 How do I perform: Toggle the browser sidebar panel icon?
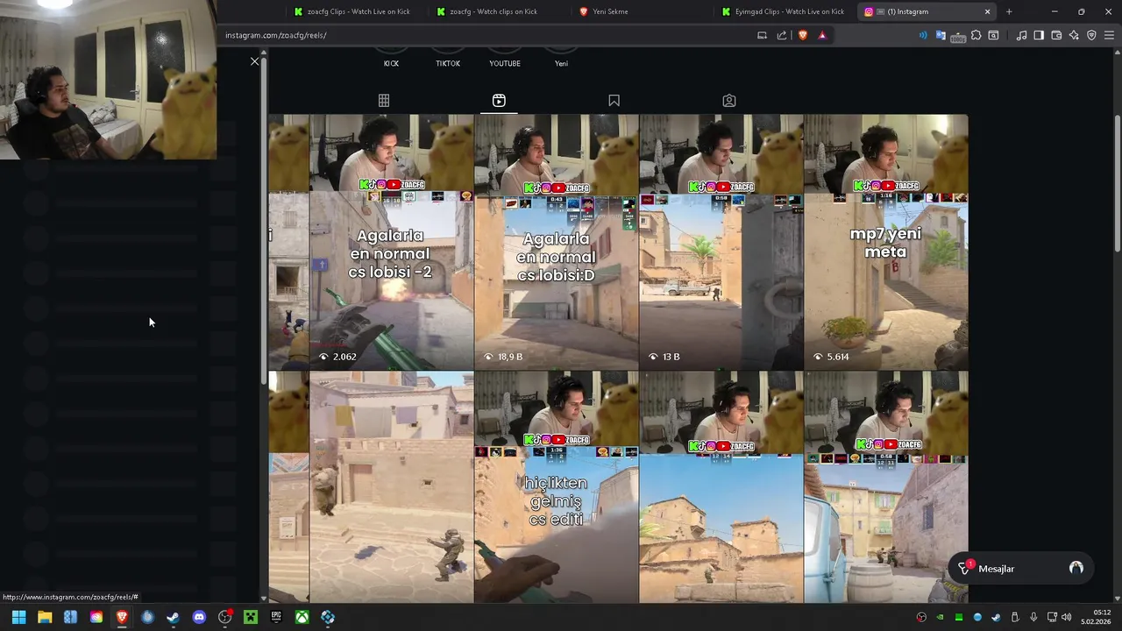[x=1039, y=35]
